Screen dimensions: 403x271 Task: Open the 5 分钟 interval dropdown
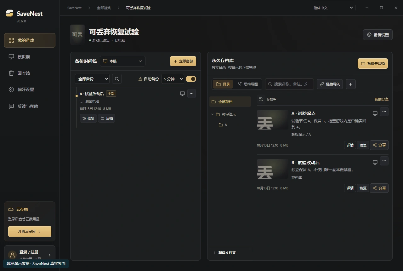pos(173,79)
